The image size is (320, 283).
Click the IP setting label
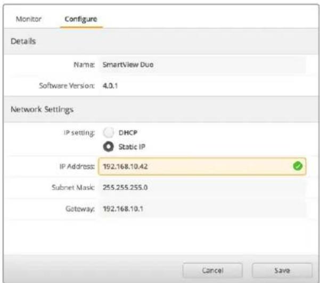[x=79, y=133]
